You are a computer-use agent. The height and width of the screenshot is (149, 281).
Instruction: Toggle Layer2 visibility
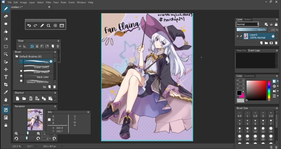click(x=237, y=36)
